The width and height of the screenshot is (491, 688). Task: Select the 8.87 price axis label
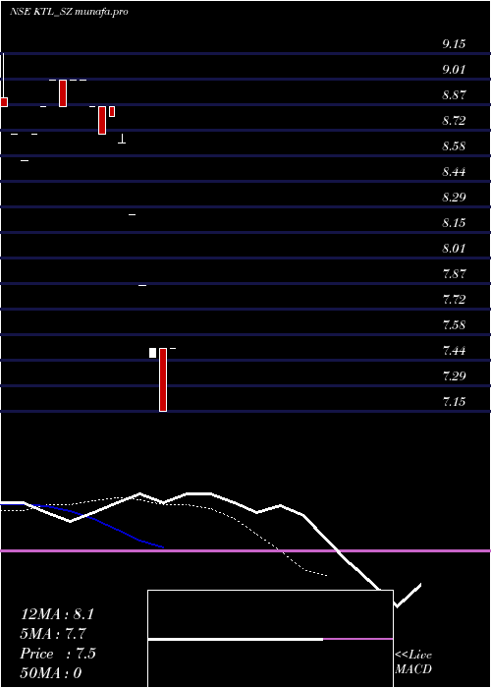pyautogui.click(x=454, y=94)
